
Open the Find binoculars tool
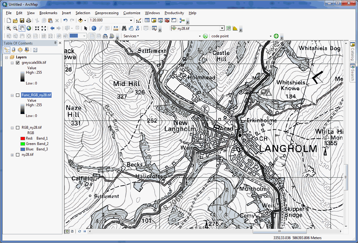click(124, 28)
